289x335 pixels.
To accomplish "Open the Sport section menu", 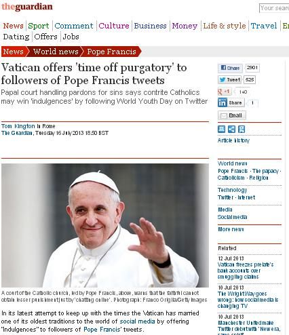I will tap(39, 26).
